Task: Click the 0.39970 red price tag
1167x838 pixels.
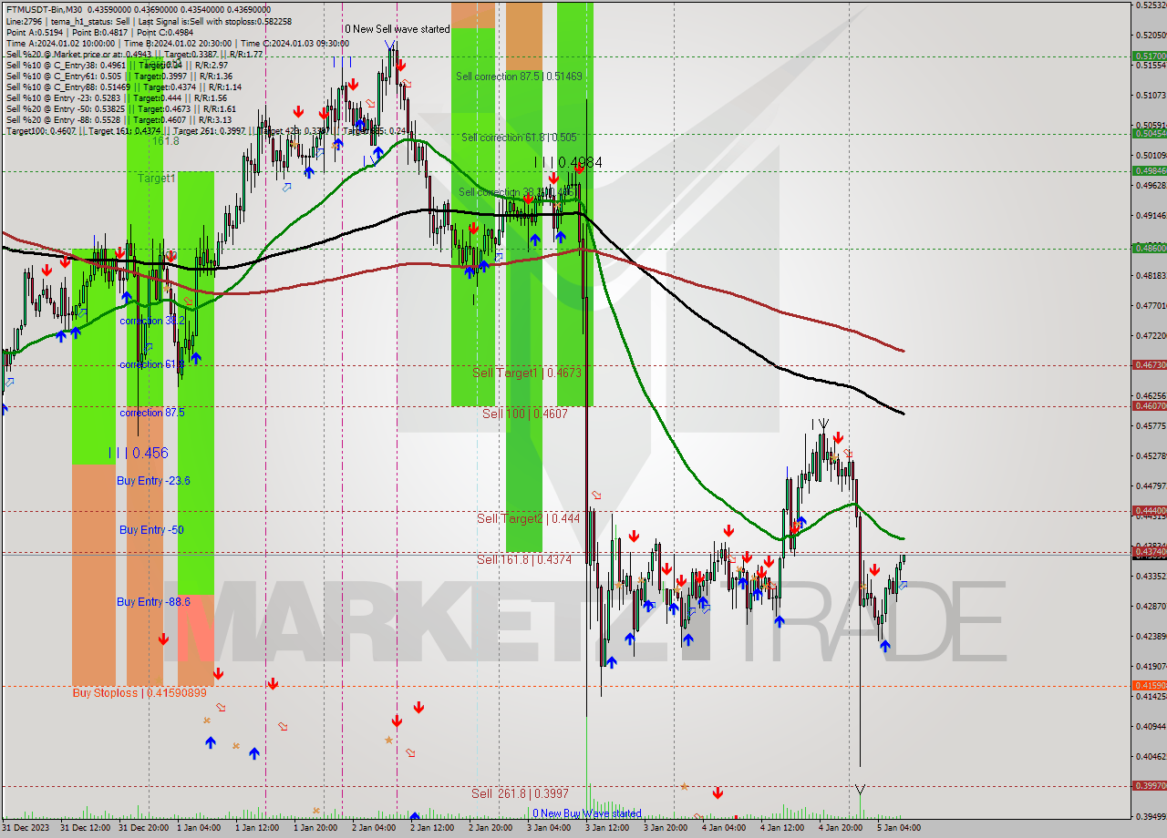Action: (1150, 785)
